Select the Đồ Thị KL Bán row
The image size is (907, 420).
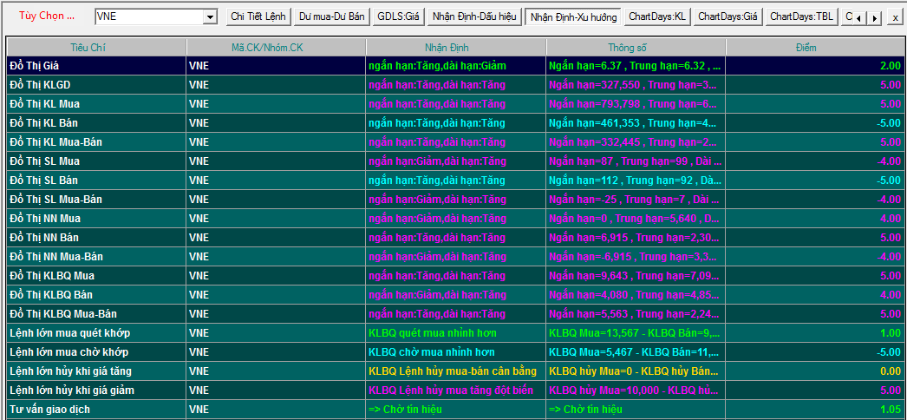tap(455, 123)
